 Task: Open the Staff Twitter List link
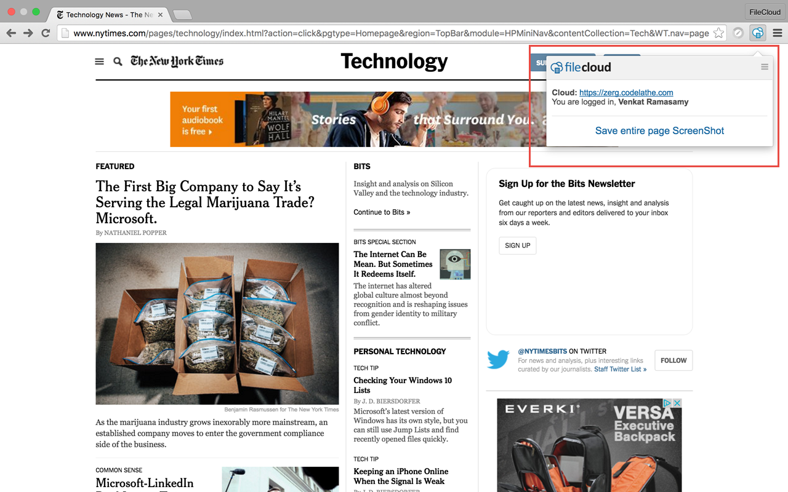click(620, 369)
